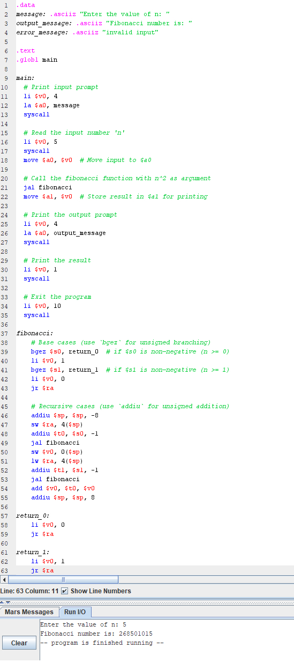Click 'bgez $s1, return_1' on line 41
294x670 pixels.
click(x=65, y=370)
